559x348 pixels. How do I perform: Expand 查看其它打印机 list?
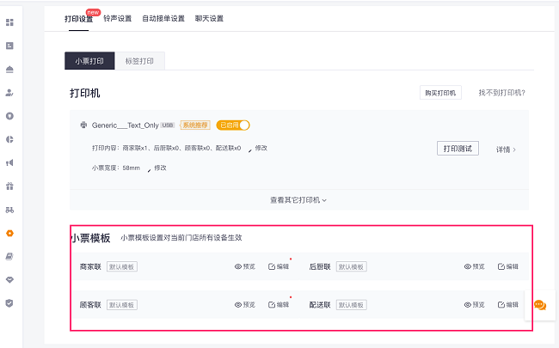(298, 199)
